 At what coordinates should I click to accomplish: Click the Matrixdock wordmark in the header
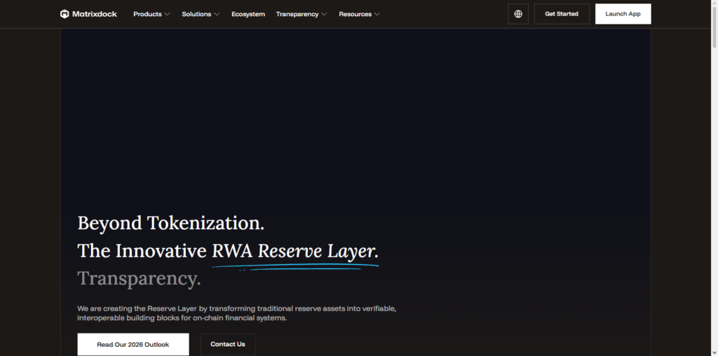(x=95, y=14)
